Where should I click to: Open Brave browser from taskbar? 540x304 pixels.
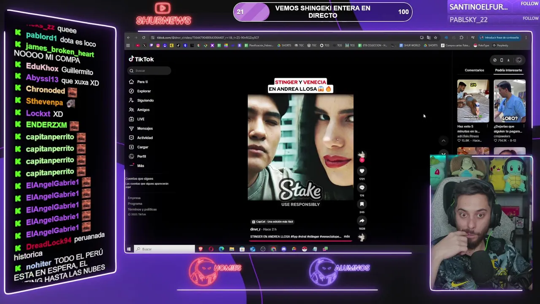(x=201, y=249)
